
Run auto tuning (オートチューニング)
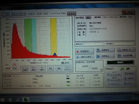coord(114,73)
